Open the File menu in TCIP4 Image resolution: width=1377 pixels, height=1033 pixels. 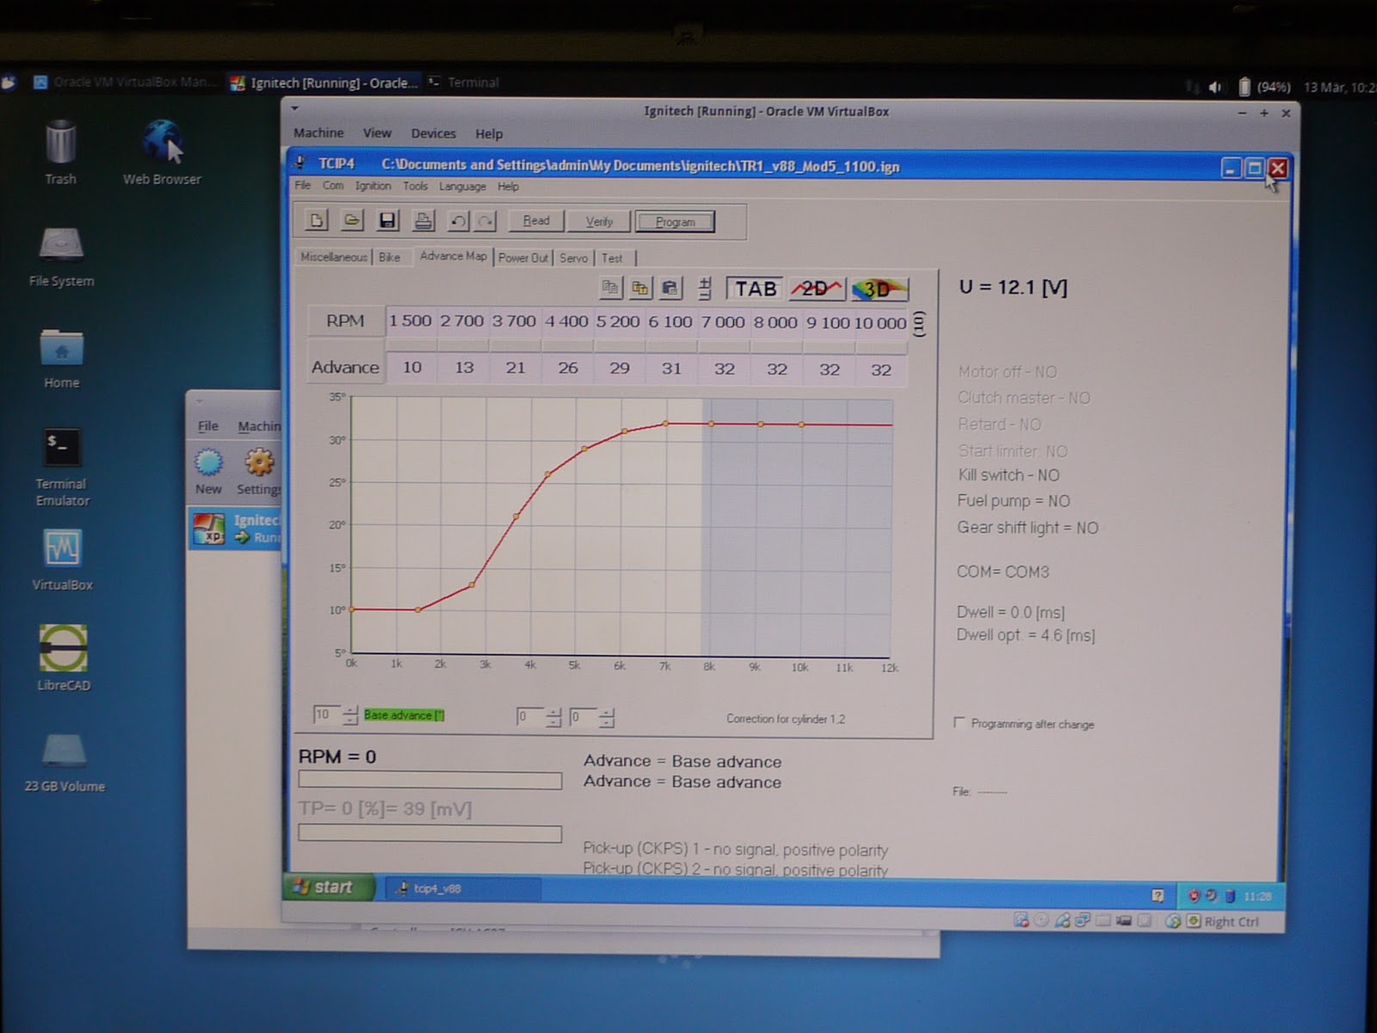303,185
